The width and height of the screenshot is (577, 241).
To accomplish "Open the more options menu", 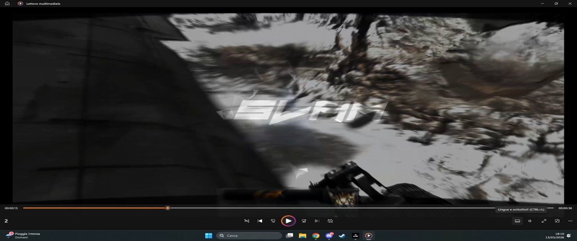I will 570,221.
